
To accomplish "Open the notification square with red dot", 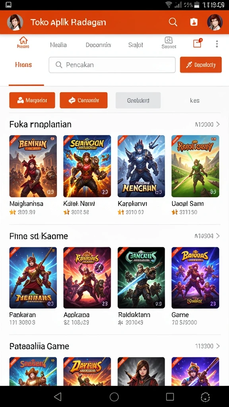I will pos(198,43).
